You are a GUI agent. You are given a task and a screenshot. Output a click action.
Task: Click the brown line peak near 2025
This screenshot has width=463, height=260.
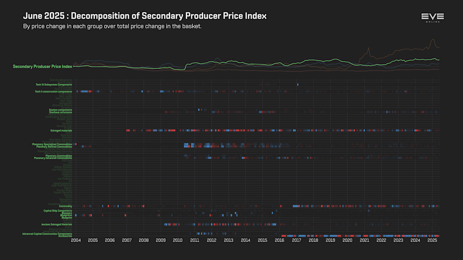coord(433,40)
